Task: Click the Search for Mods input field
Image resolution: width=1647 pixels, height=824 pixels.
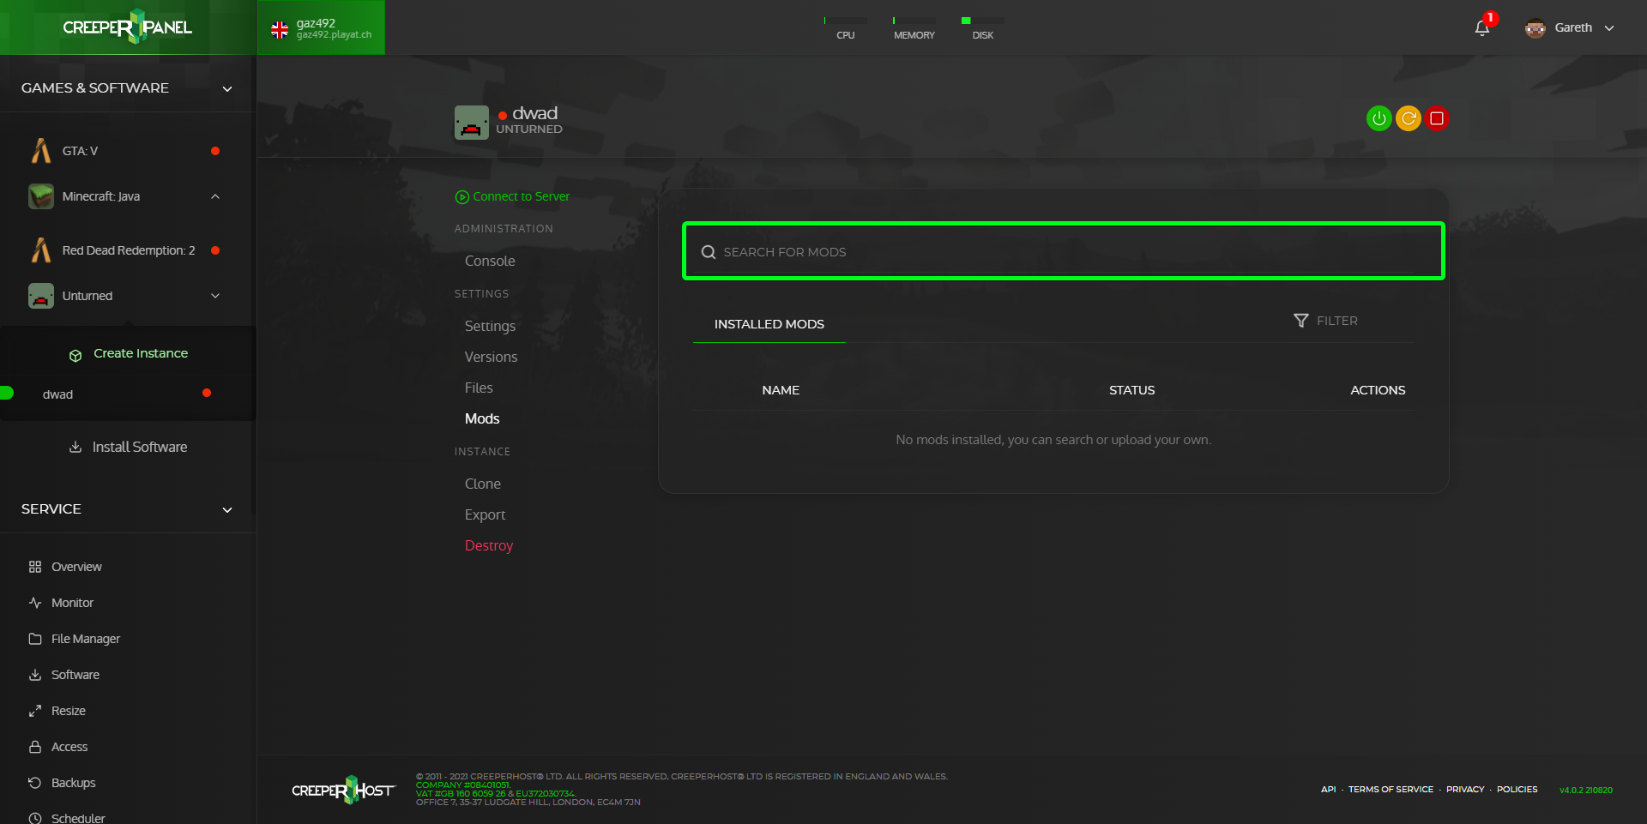Action: (x=1064, y=251)
